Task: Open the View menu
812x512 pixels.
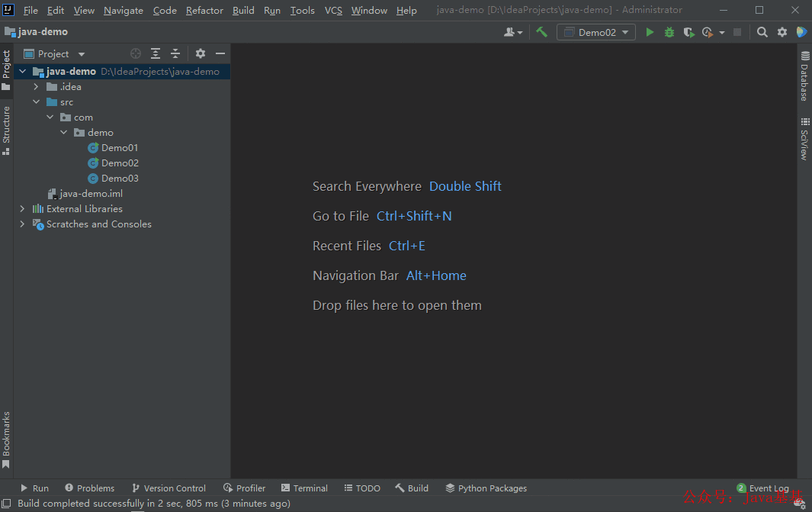Action: pyautogui.click(x=84, y=11)
